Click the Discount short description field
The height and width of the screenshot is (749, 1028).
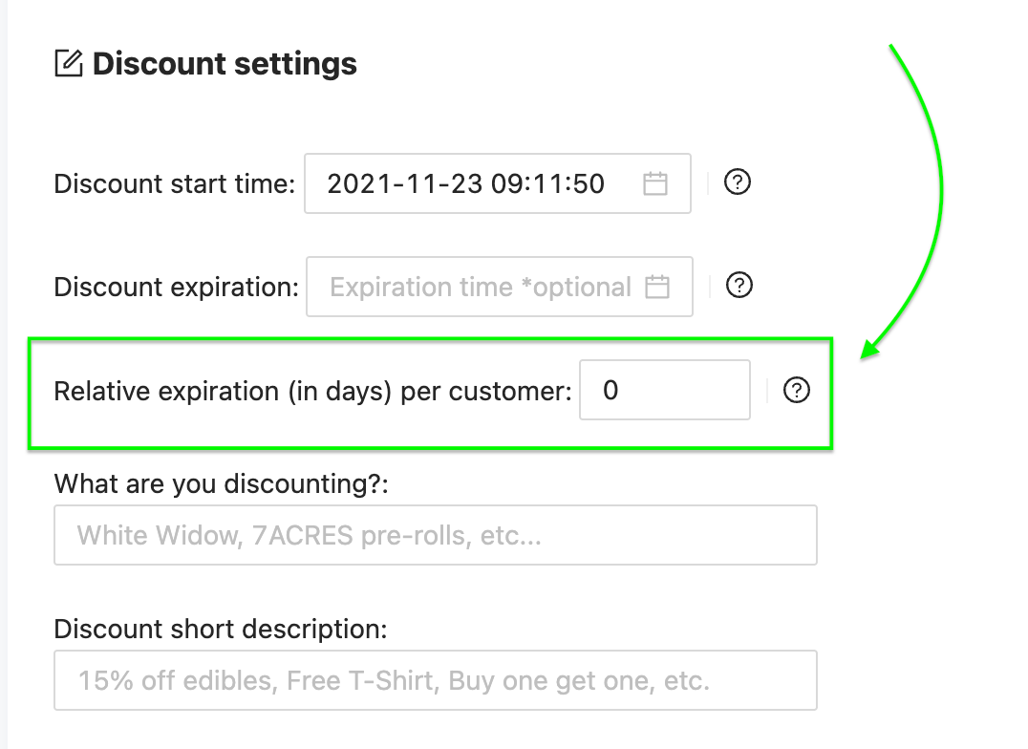pyautogui.click(x=436, y=680)
